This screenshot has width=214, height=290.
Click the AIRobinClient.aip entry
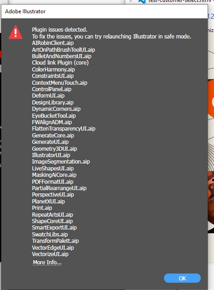(53, 43)
